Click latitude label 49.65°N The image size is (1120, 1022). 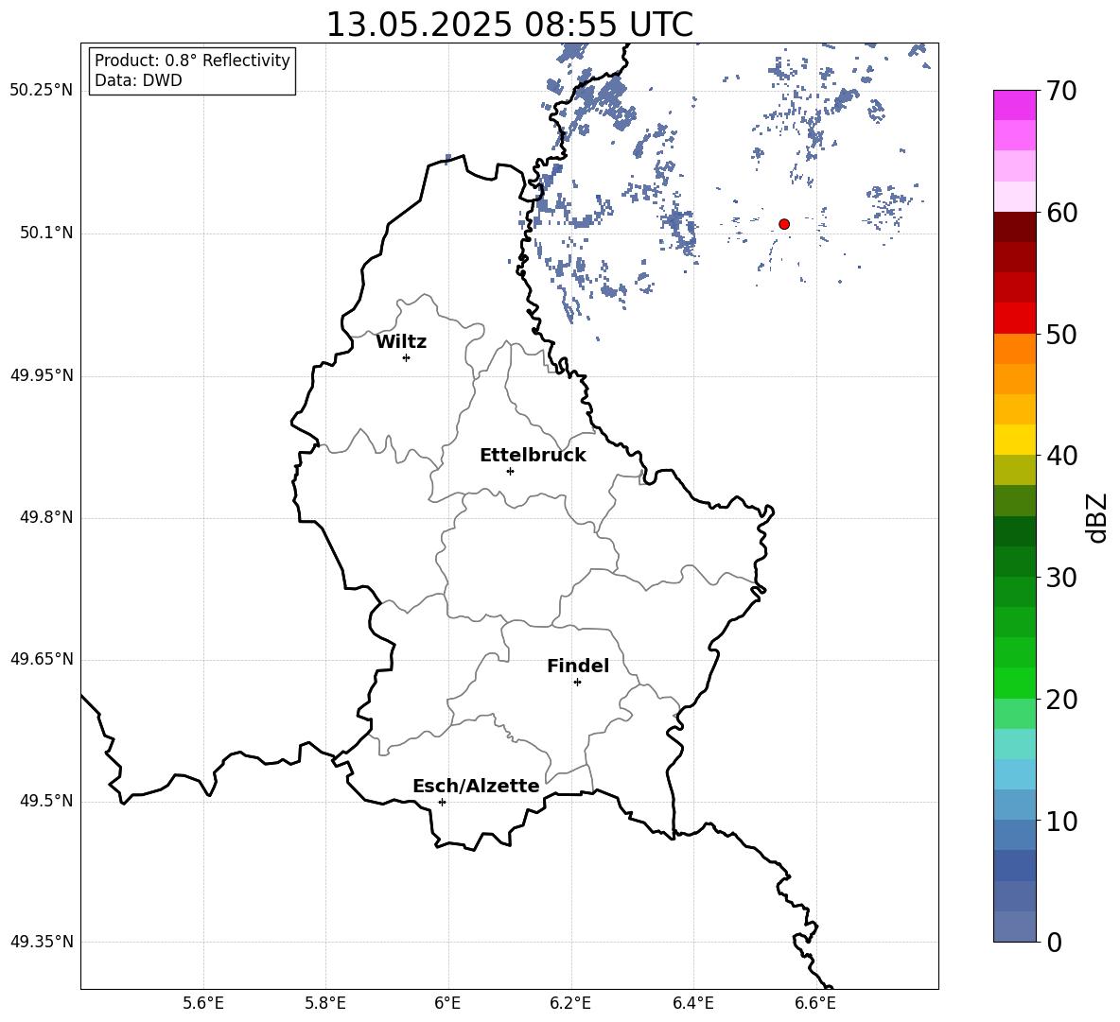[42, 659]
